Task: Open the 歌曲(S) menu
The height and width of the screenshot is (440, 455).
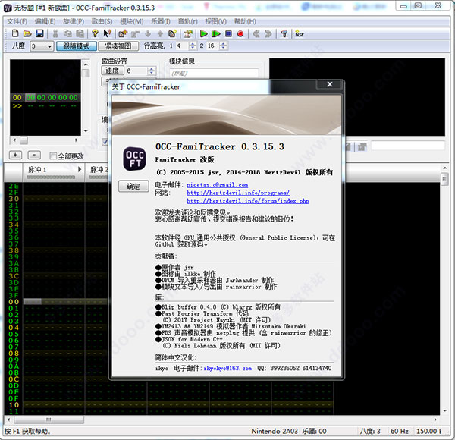Action: [102, 21]
